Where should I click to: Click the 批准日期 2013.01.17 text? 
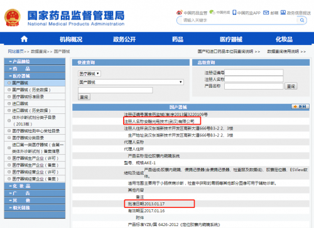[146, 204]
